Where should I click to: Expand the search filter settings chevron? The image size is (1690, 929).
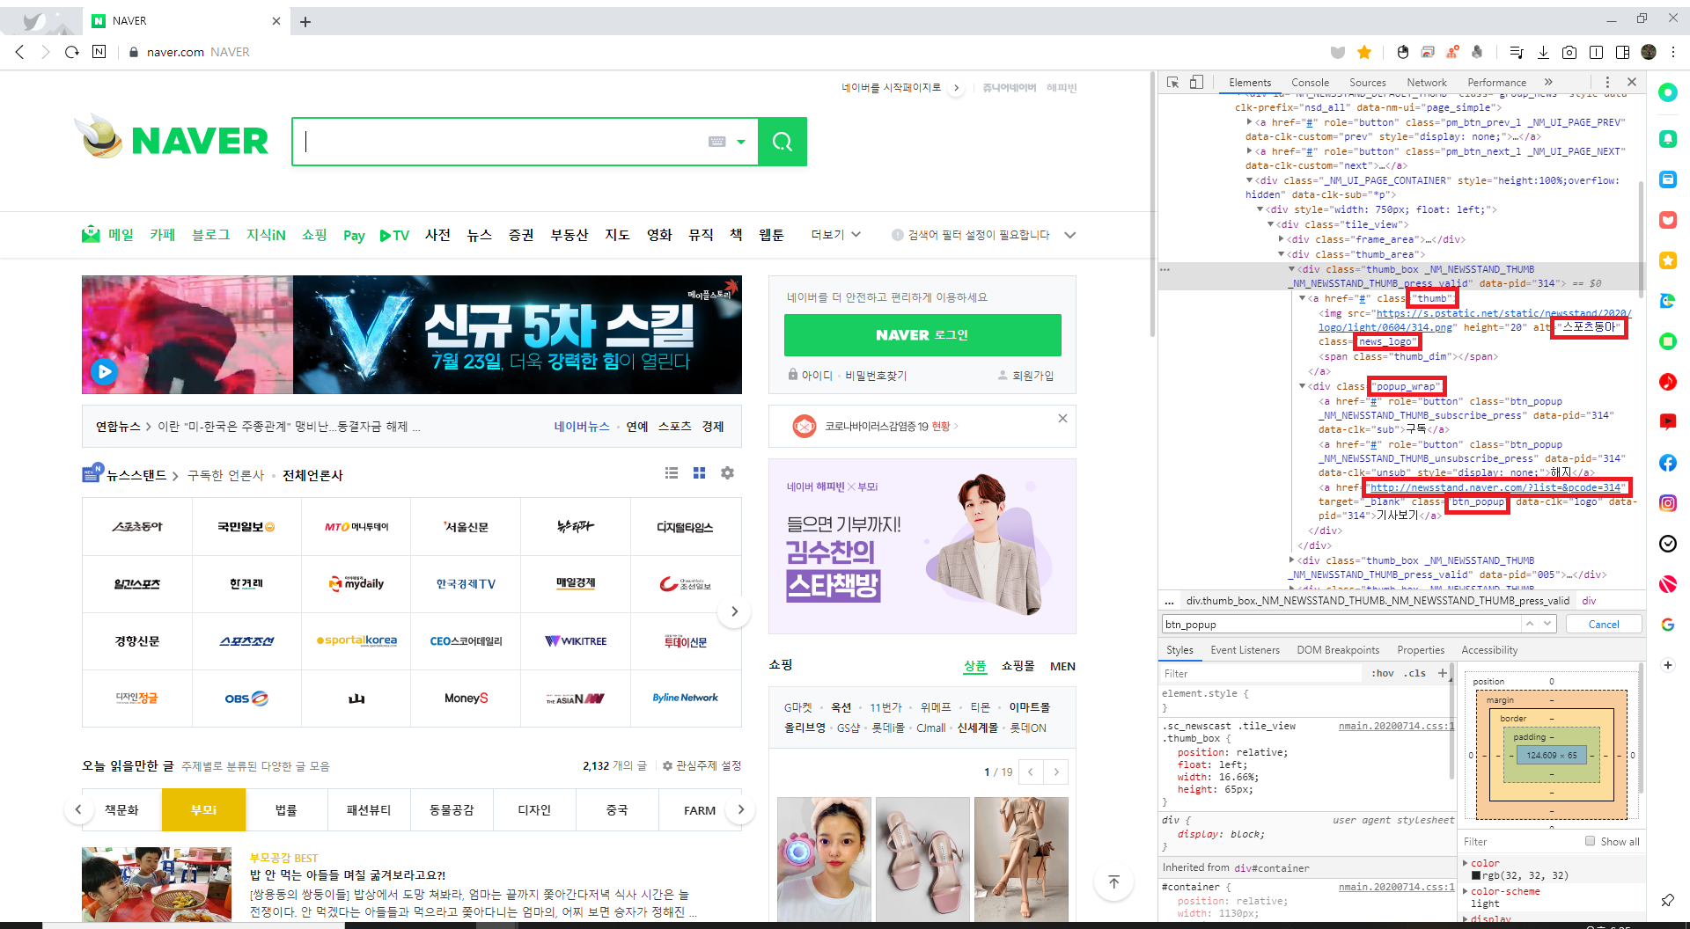tap(1070, 235)
